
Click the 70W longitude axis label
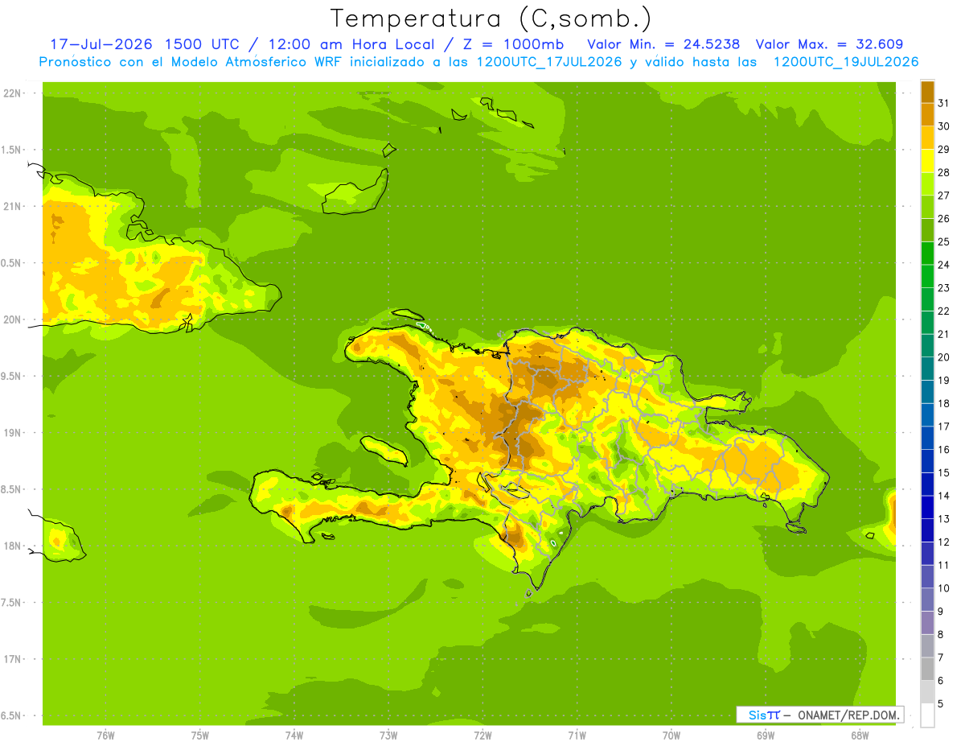click(x=671, y=735)
